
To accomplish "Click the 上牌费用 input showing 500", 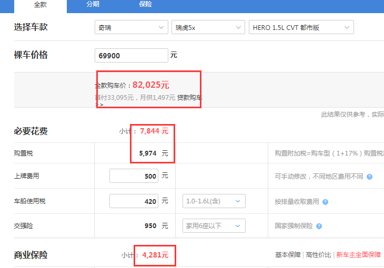I will click(x=134, y=176).
